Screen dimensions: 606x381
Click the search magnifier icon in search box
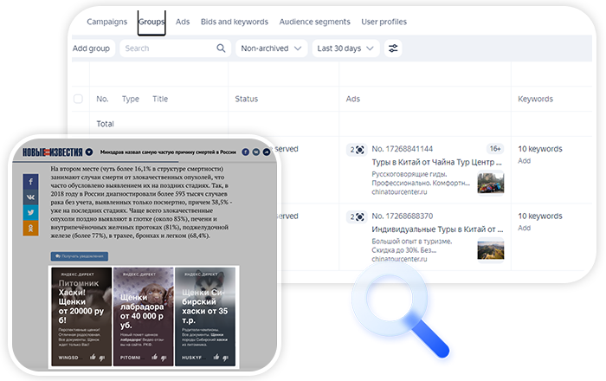tap(222, 48)
